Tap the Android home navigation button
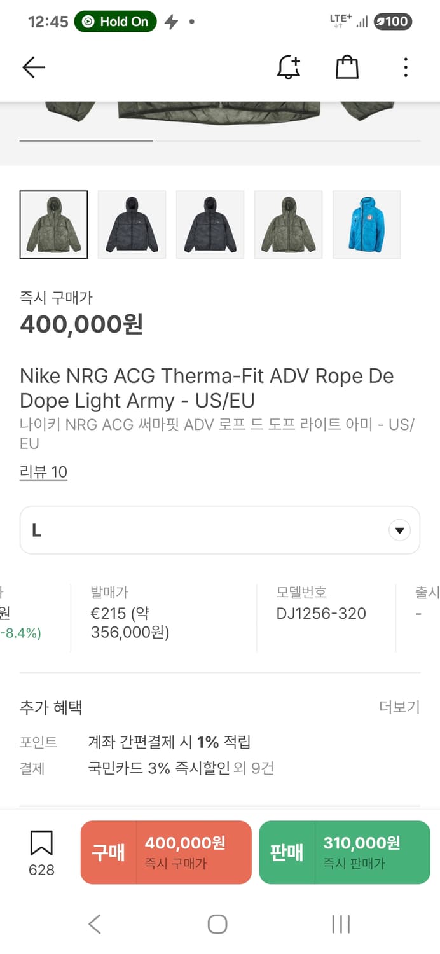Image resolution: width=440 pixels, height=954 pixels. (217, 924)
